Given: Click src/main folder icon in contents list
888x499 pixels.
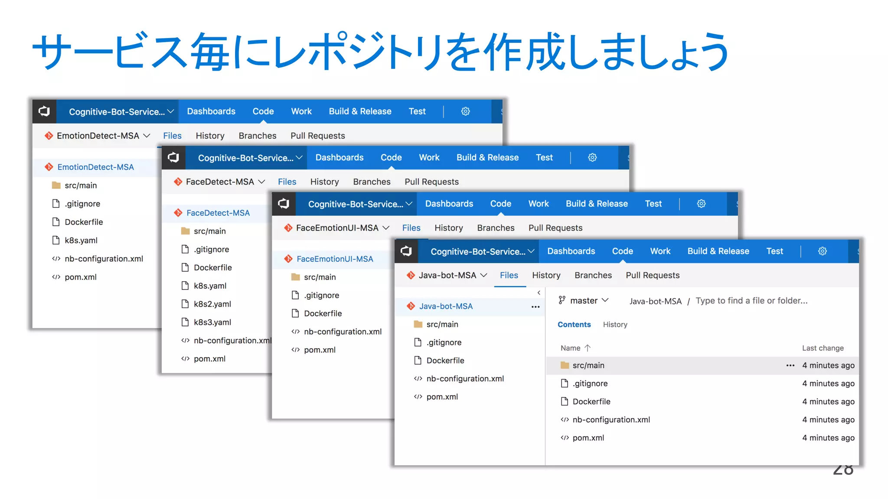Looking at the screenshot, I should 565,365.
